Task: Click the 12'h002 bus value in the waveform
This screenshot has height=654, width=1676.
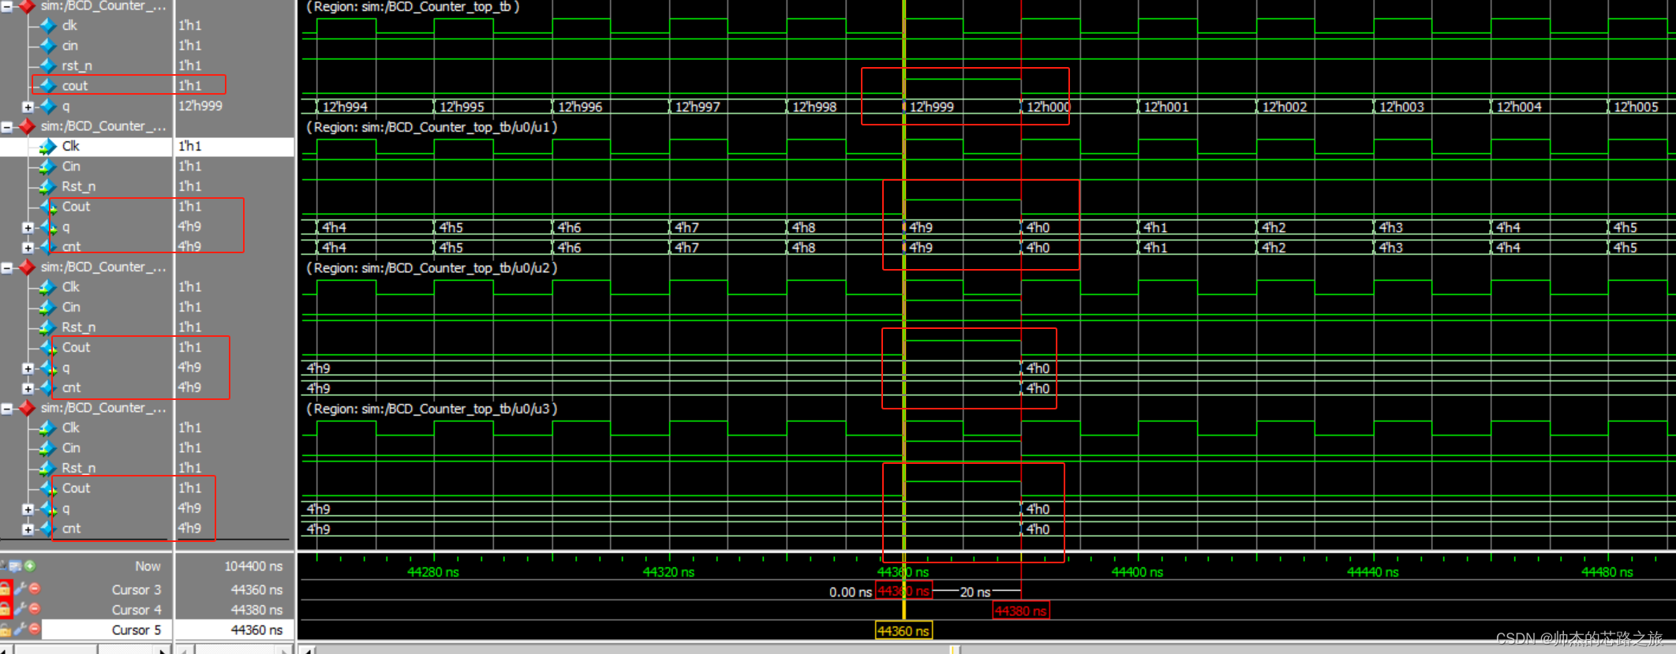Action: pyautogui.click(x=1284, y=107)
